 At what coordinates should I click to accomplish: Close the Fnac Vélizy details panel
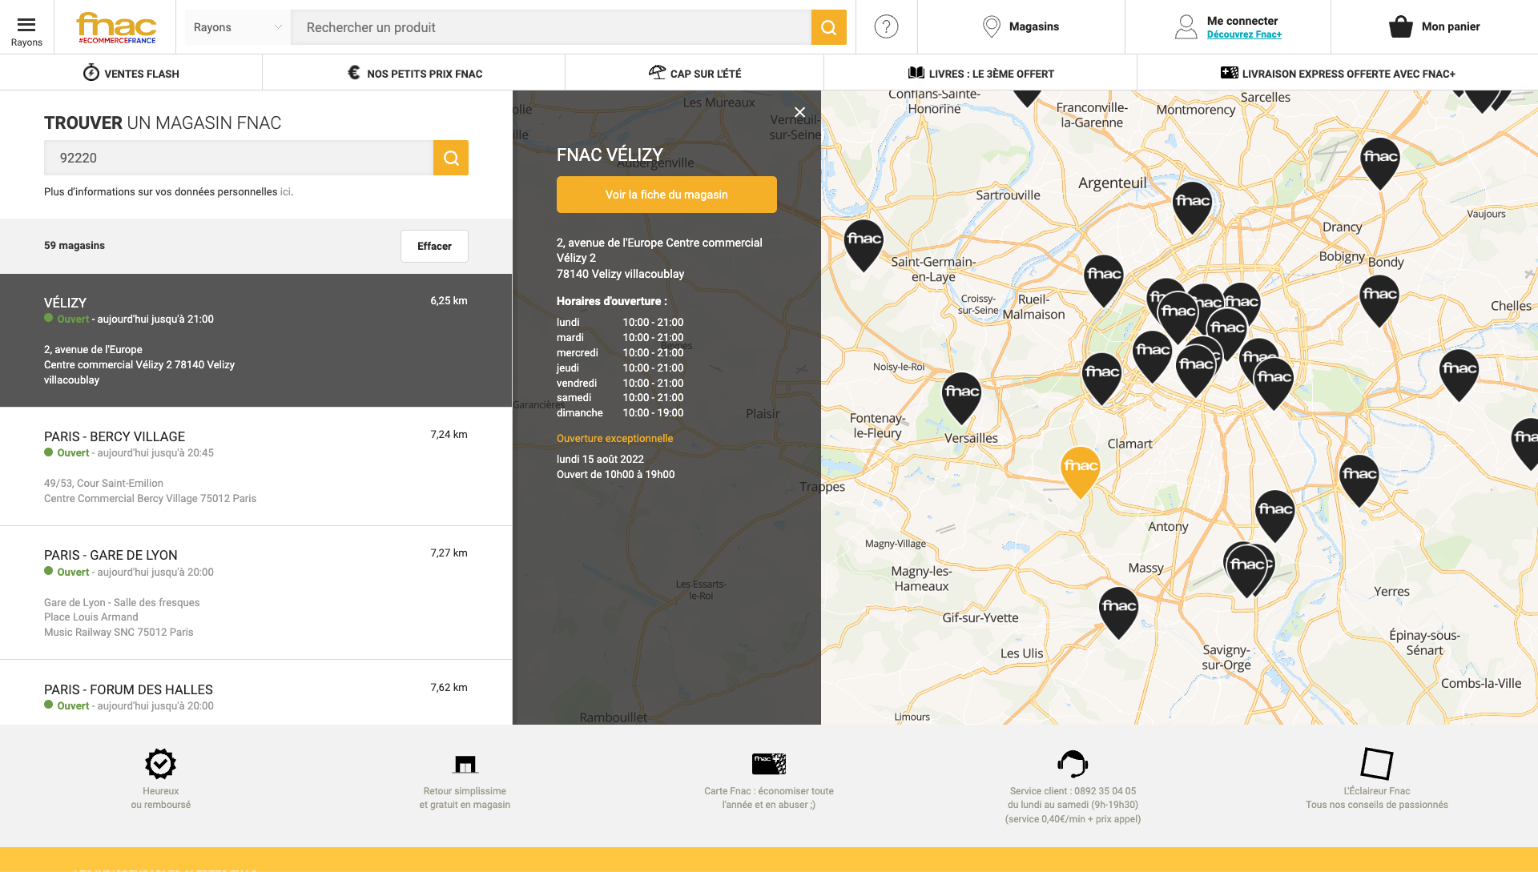[799, 112]
